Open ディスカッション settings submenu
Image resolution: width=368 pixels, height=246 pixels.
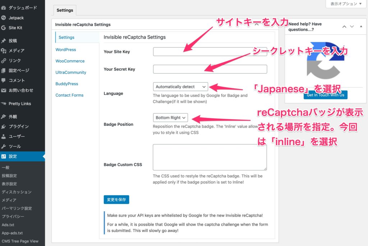pyautogui.click(x=17, y=192)
